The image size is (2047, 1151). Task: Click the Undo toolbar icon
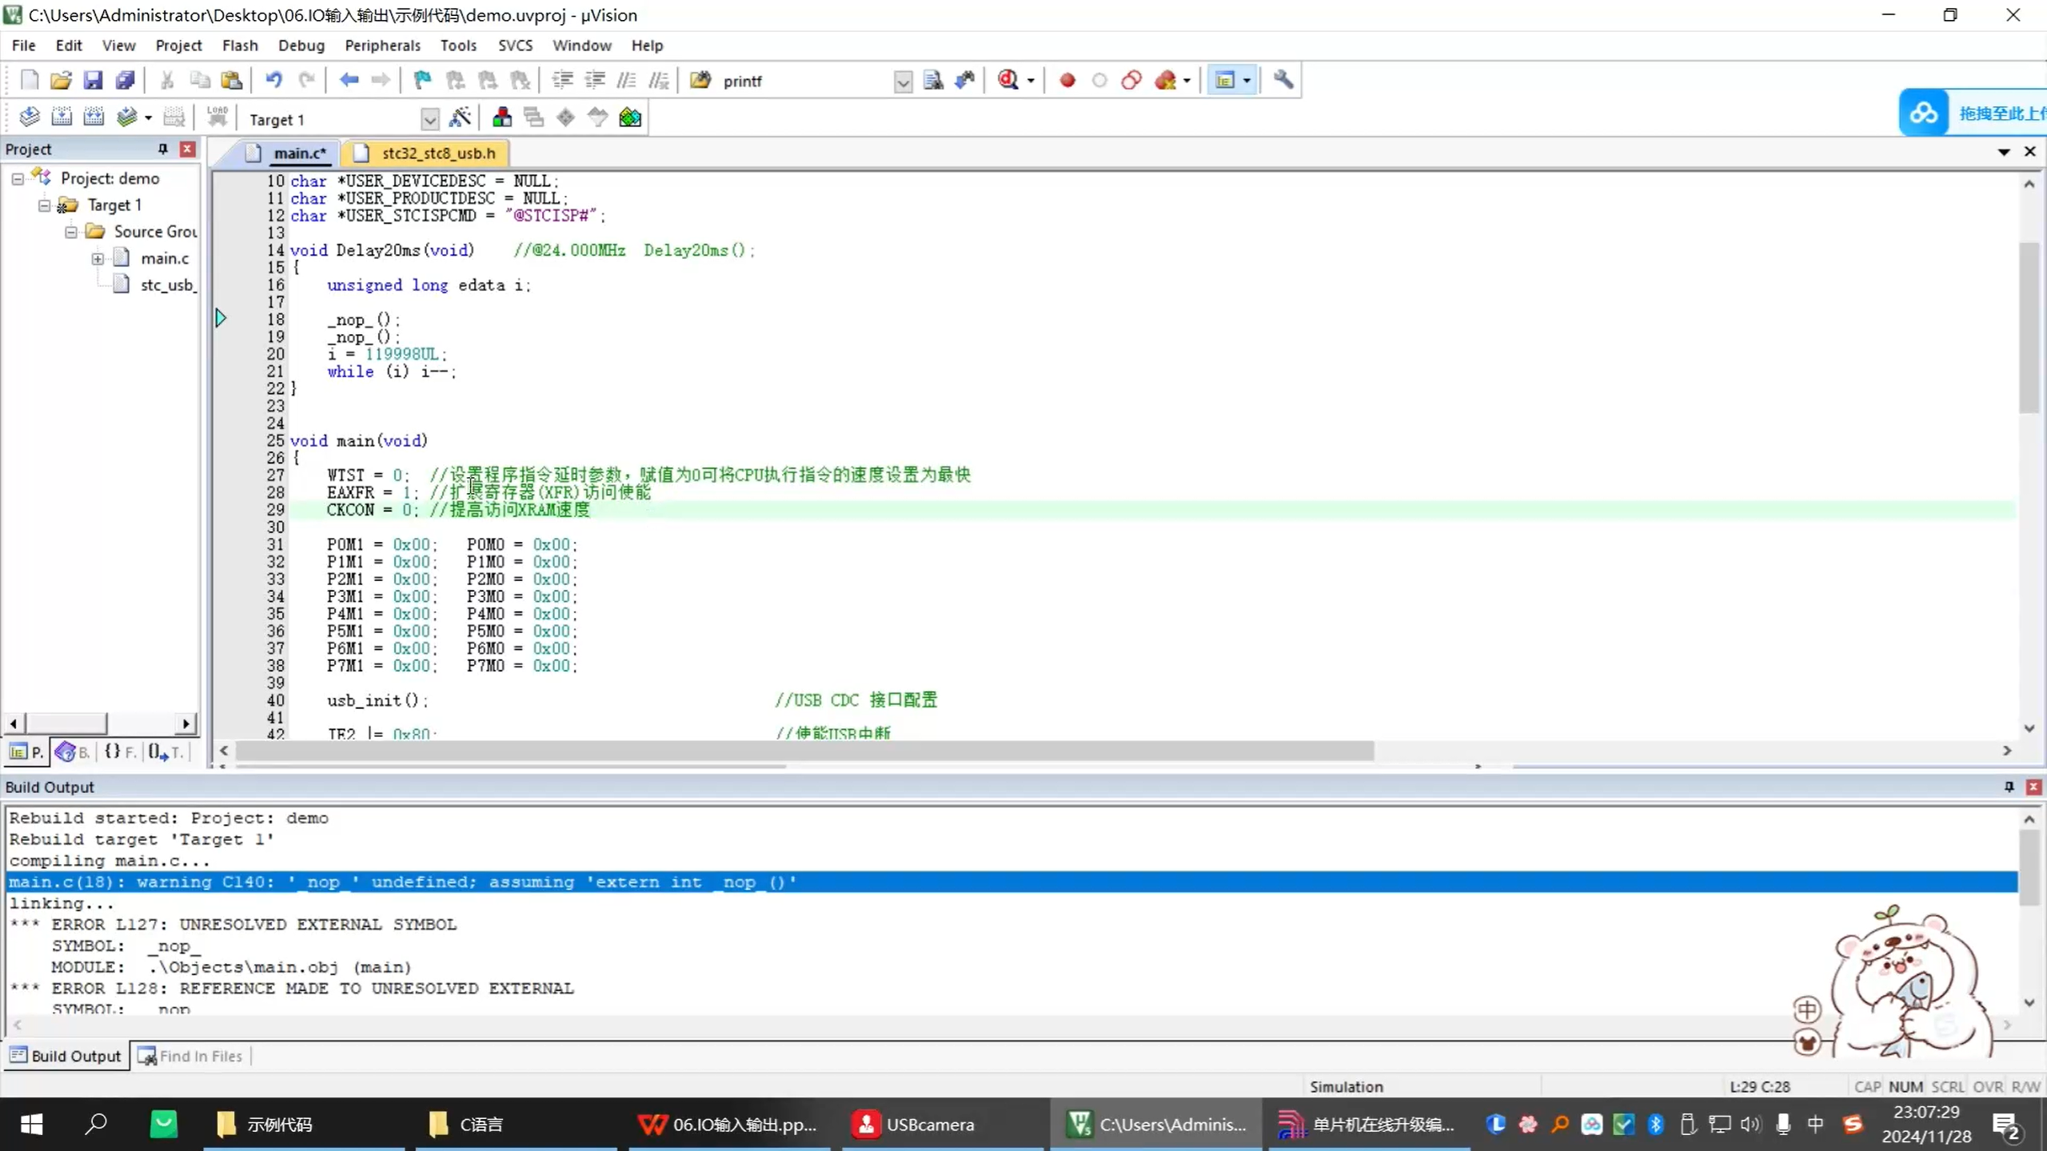pos(273,80)
